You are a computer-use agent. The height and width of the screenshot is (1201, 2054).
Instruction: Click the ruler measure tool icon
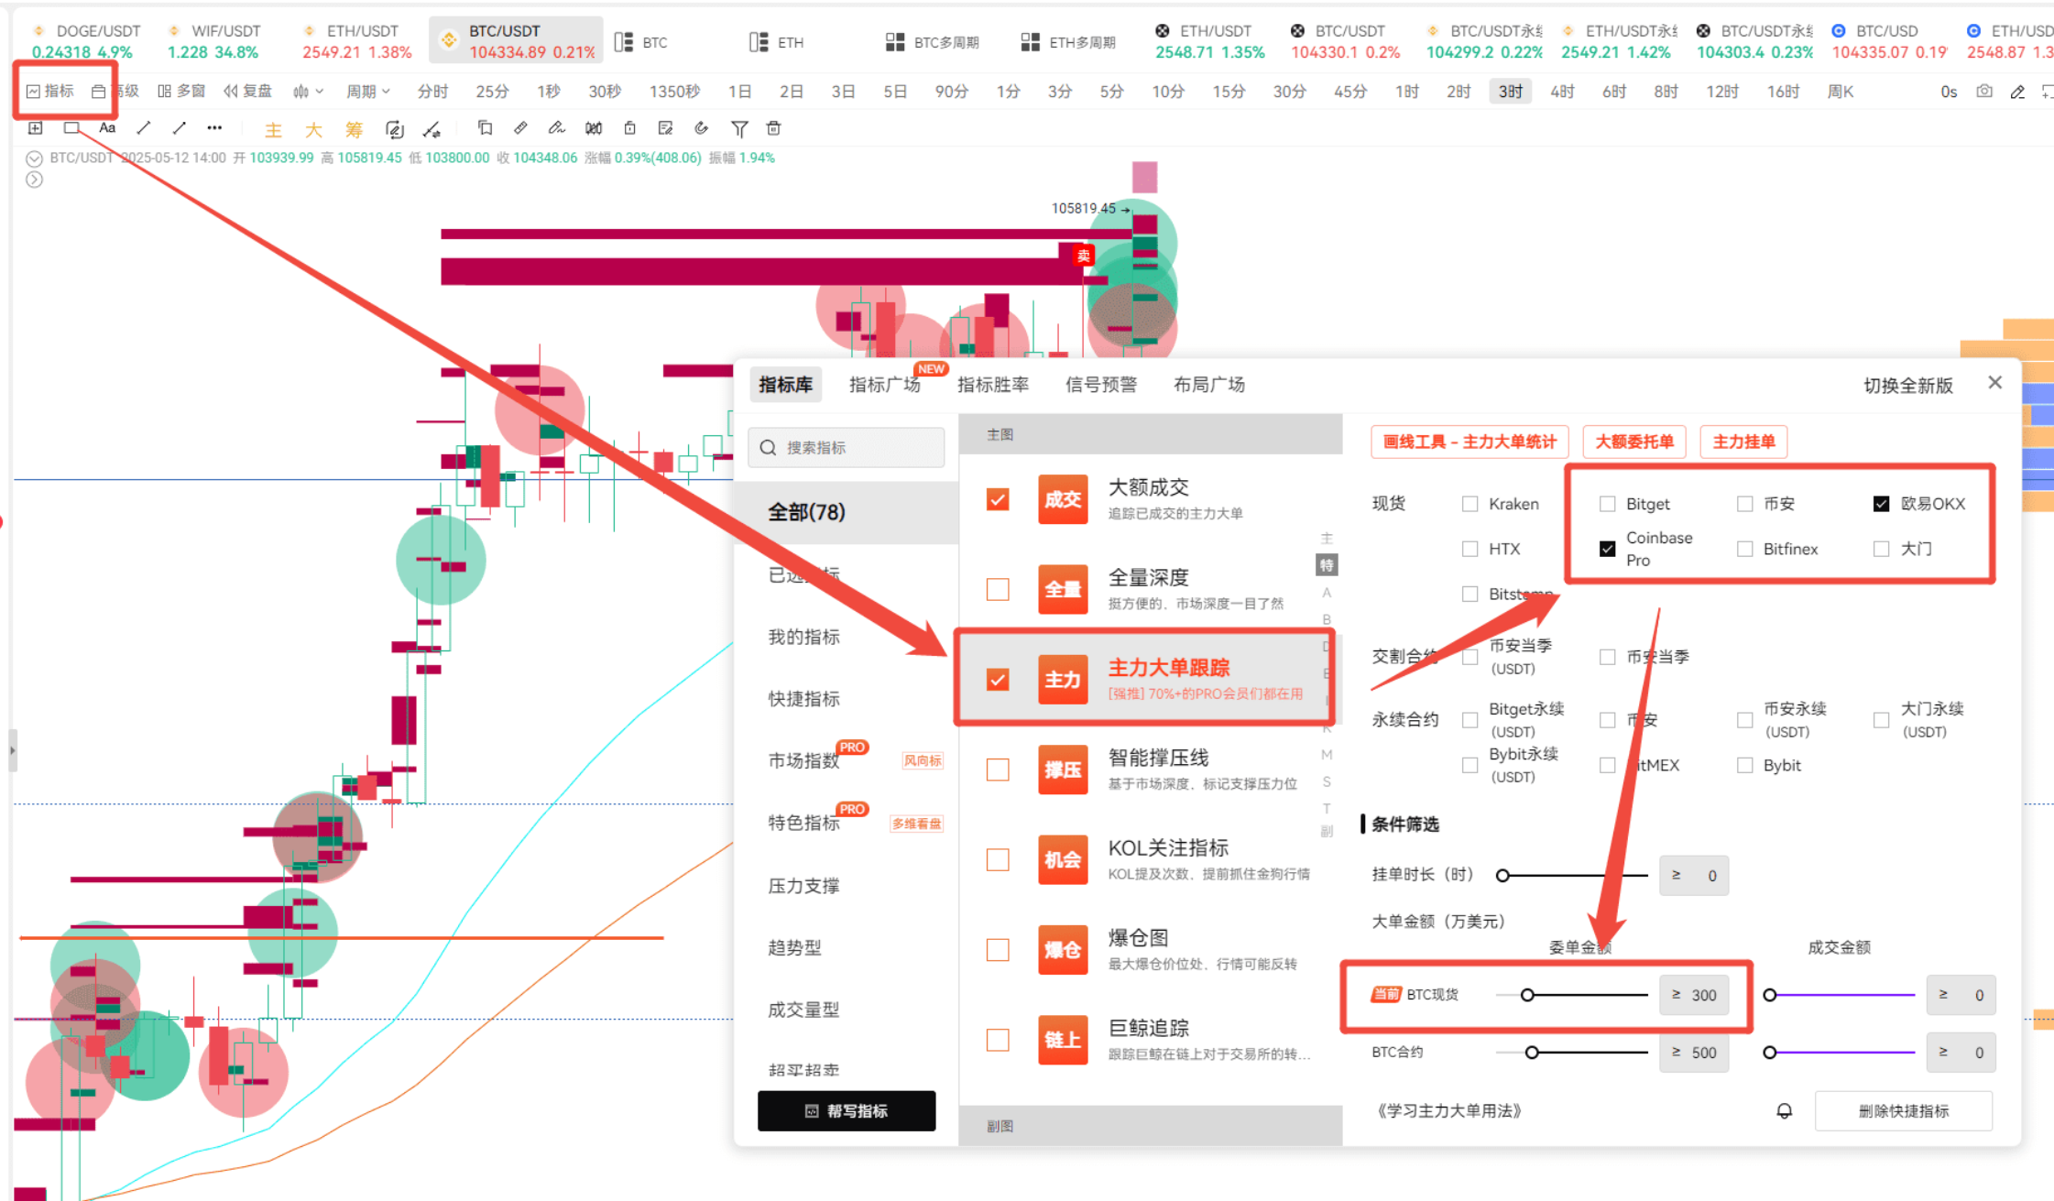(520, 128)
